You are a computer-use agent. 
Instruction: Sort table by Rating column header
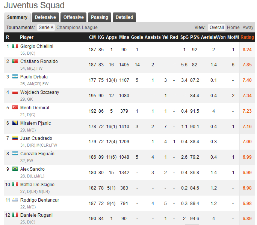point(247,37)
